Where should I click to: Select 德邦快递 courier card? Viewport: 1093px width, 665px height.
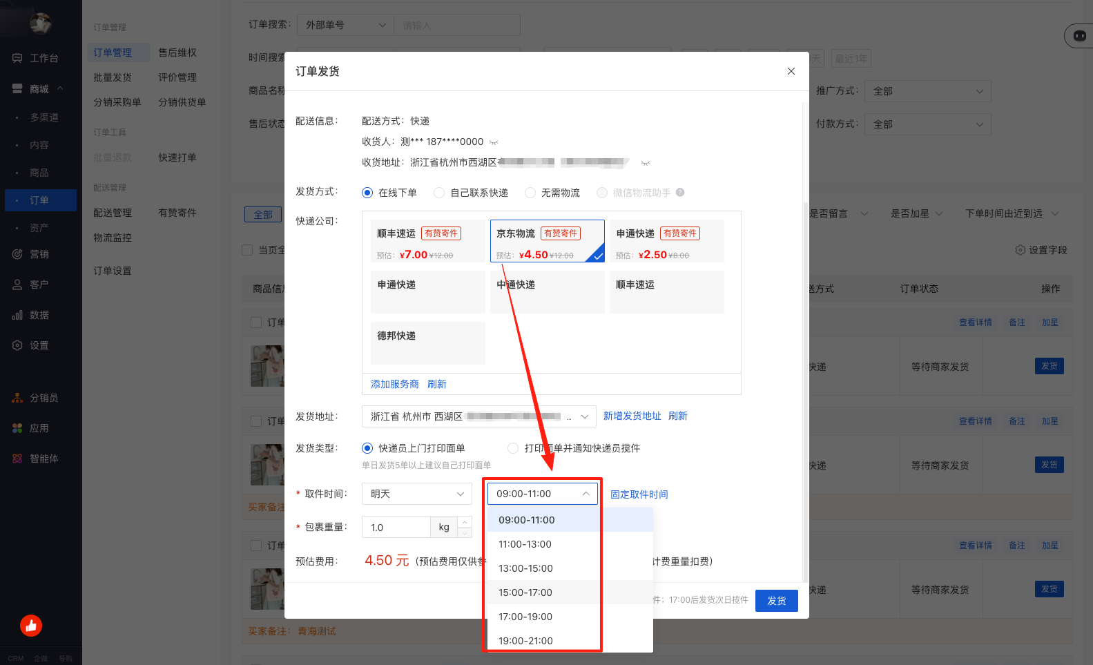[428, 343]
